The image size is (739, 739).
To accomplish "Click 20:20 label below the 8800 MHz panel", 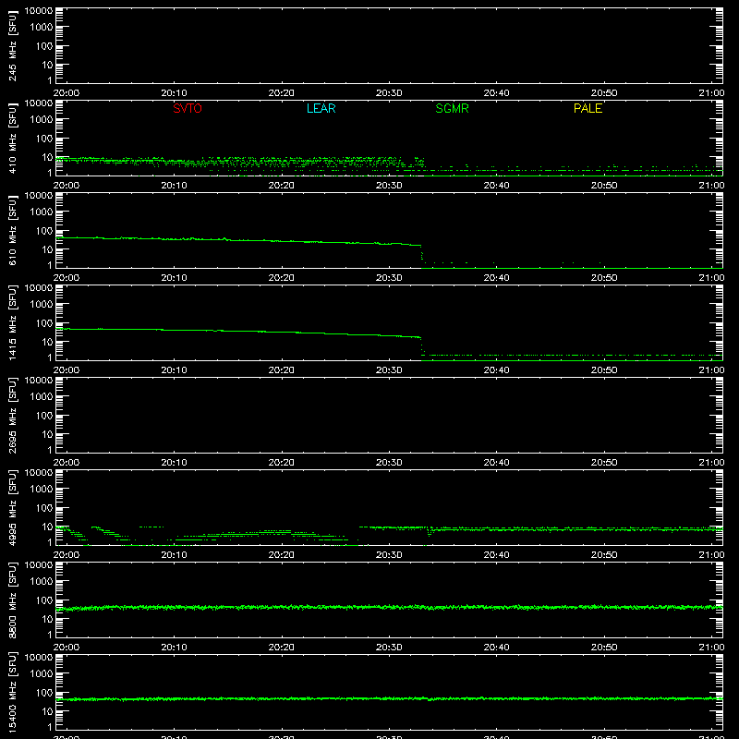I will coord(282,648).
